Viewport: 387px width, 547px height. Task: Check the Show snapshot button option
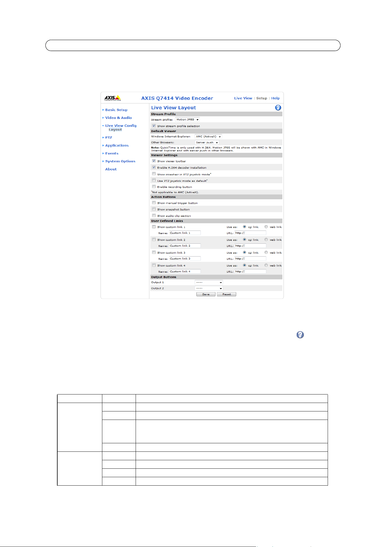tap(154, 209)
